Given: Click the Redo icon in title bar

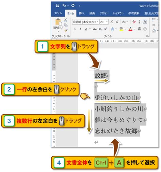Looking at the screenshot, I should [x=73, y=5].
